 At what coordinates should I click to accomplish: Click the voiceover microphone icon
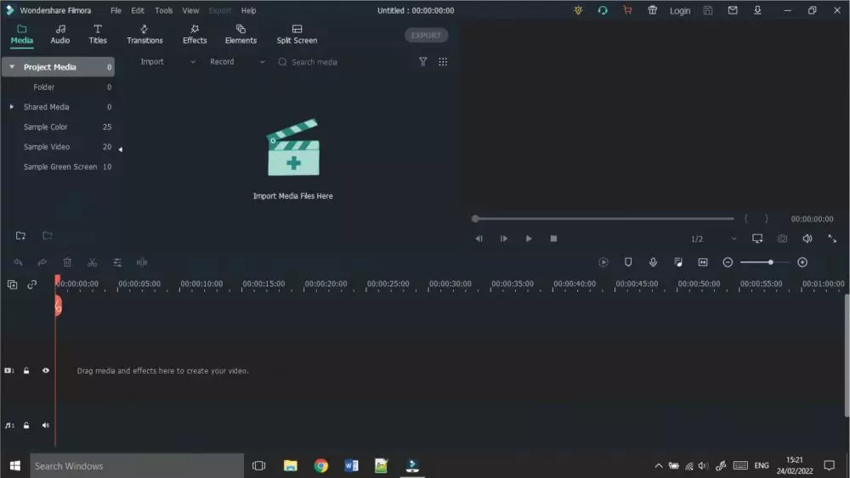(x=653, y=262)
